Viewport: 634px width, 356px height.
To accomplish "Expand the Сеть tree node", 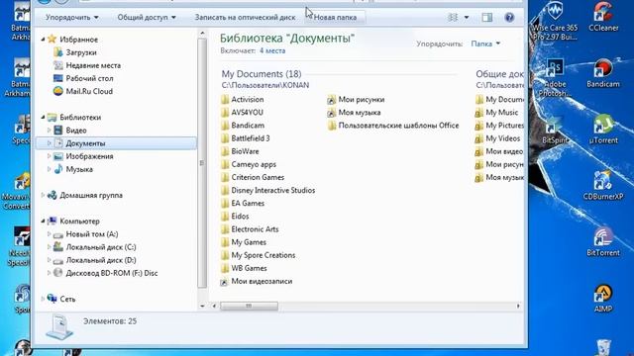I will (x=43, y=299).
